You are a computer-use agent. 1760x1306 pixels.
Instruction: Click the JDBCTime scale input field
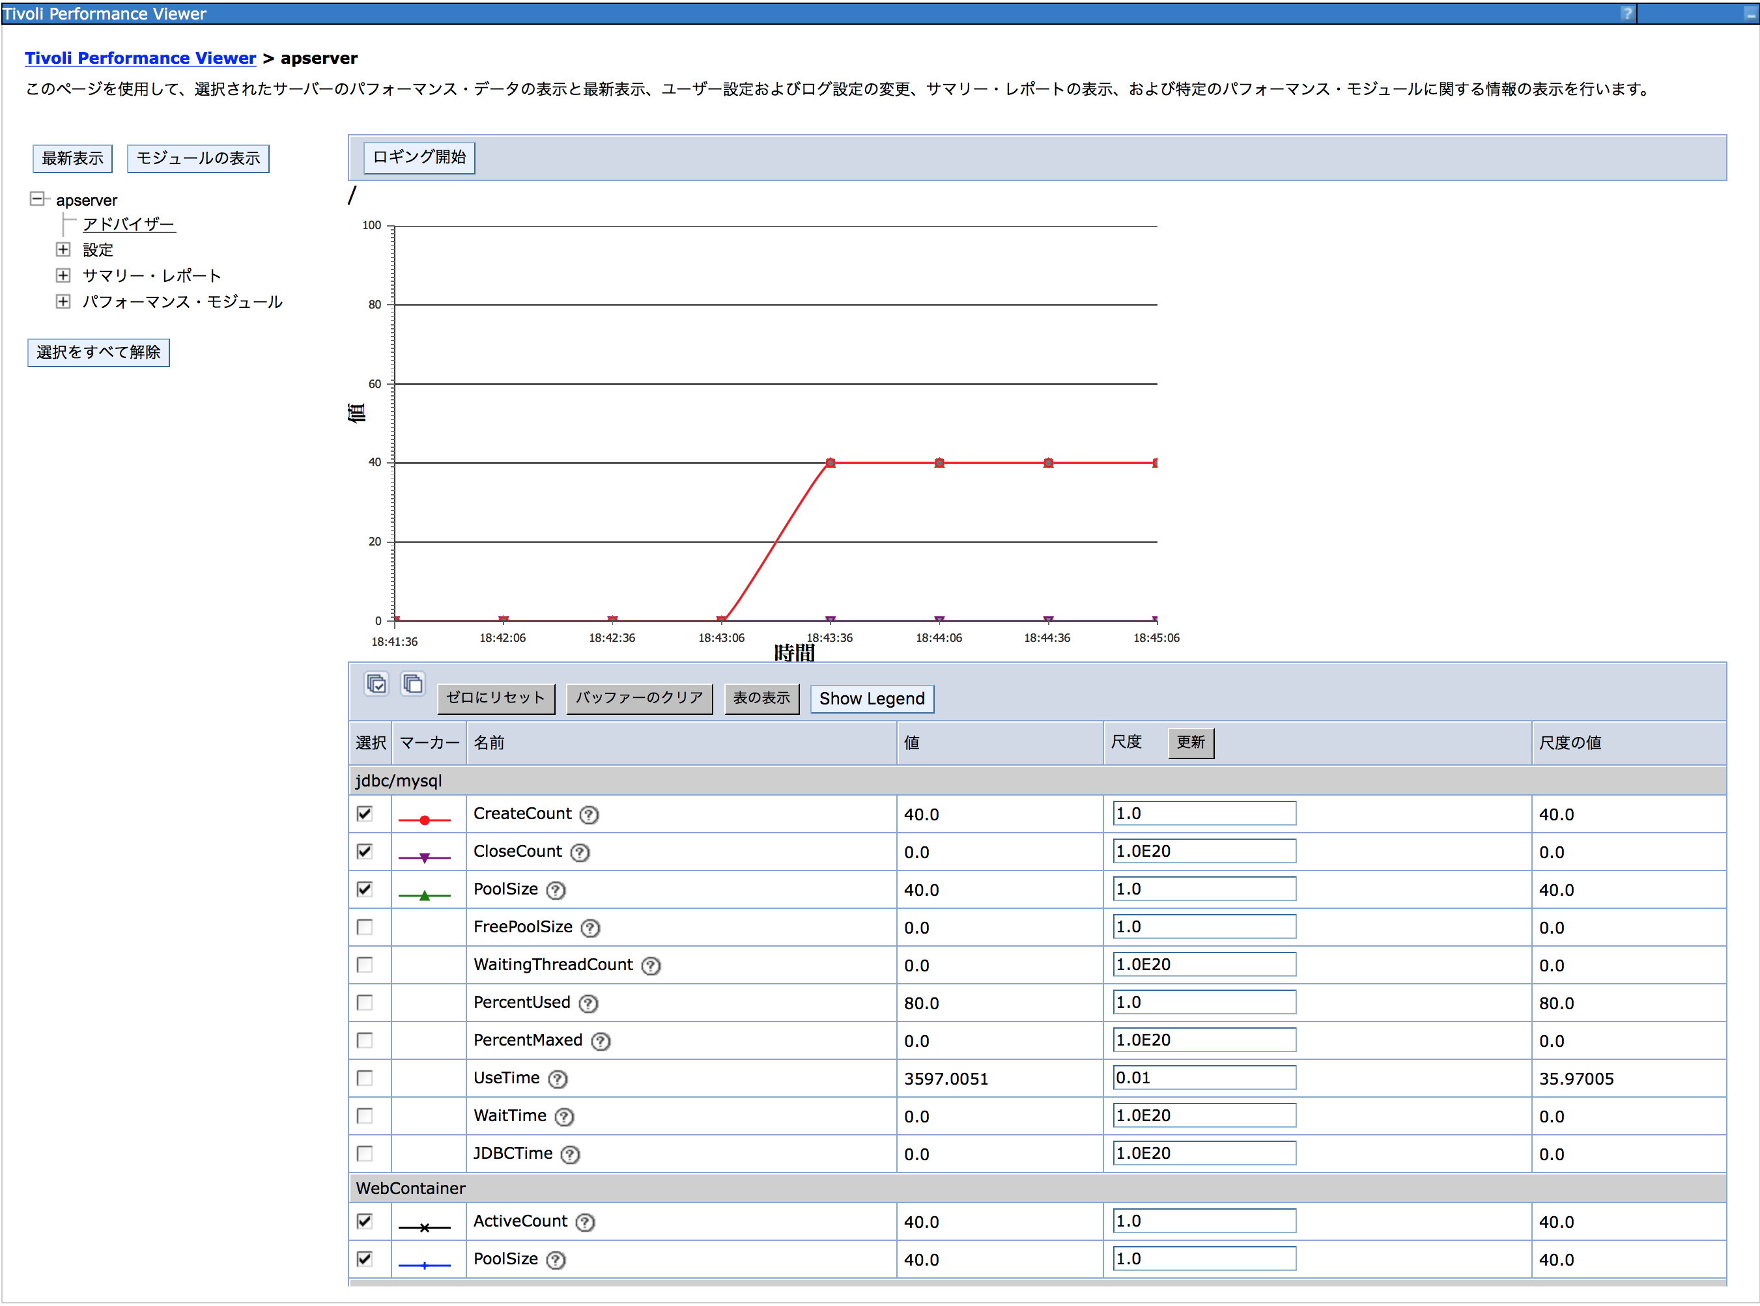pos(1204,1154)
